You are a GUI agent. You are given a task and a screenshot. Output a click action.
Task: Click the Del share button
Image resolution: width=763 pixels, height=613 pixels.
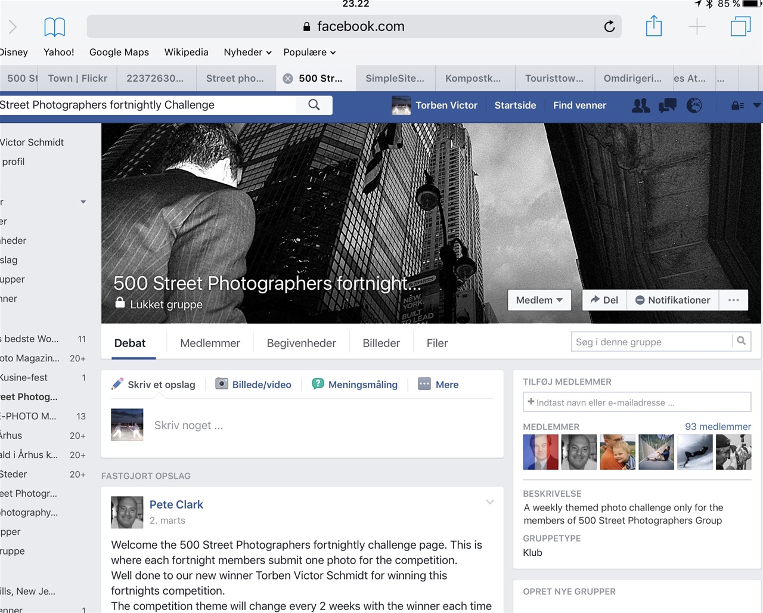point(604,300)
